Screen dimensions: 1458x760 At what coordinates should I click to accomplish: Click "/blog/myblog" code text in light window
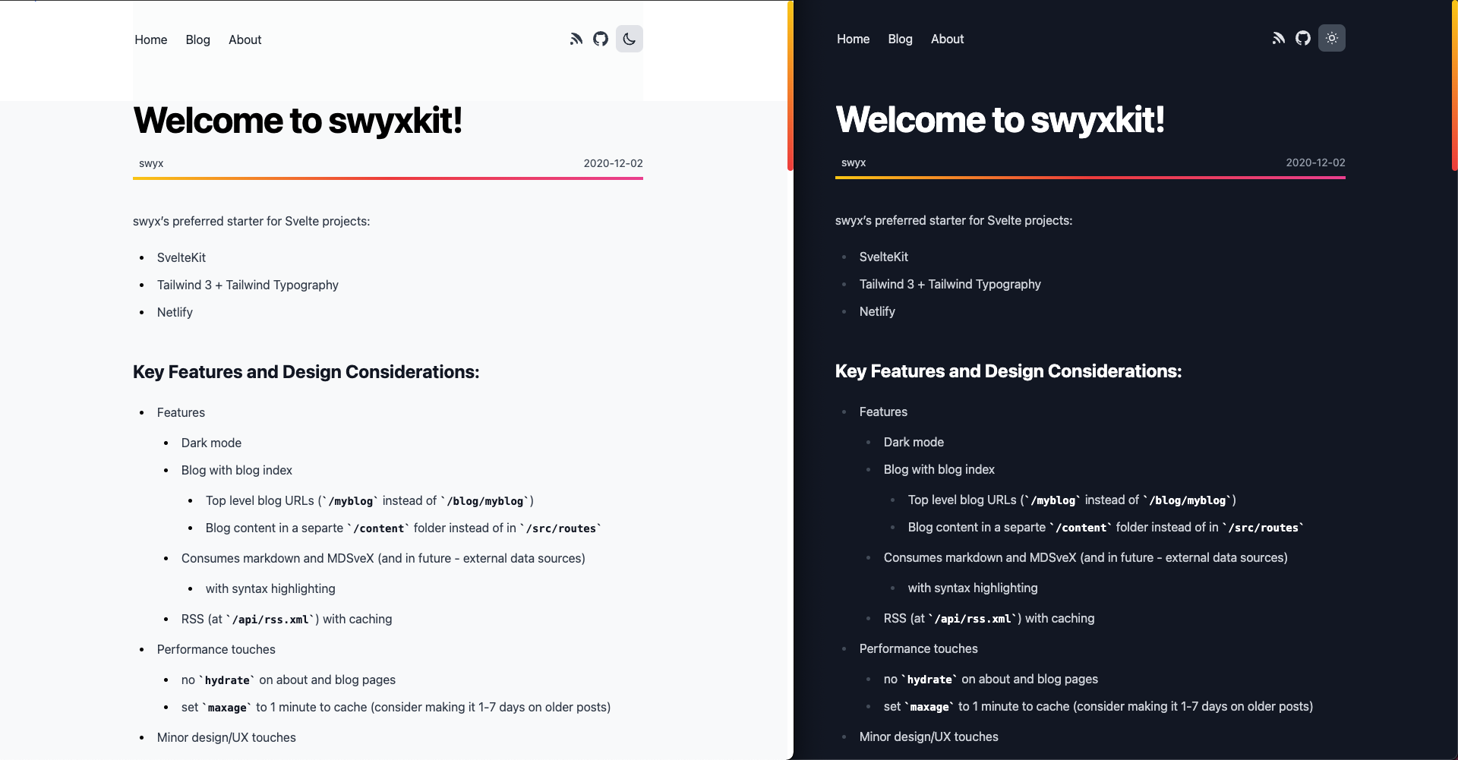tap(484, 501)
